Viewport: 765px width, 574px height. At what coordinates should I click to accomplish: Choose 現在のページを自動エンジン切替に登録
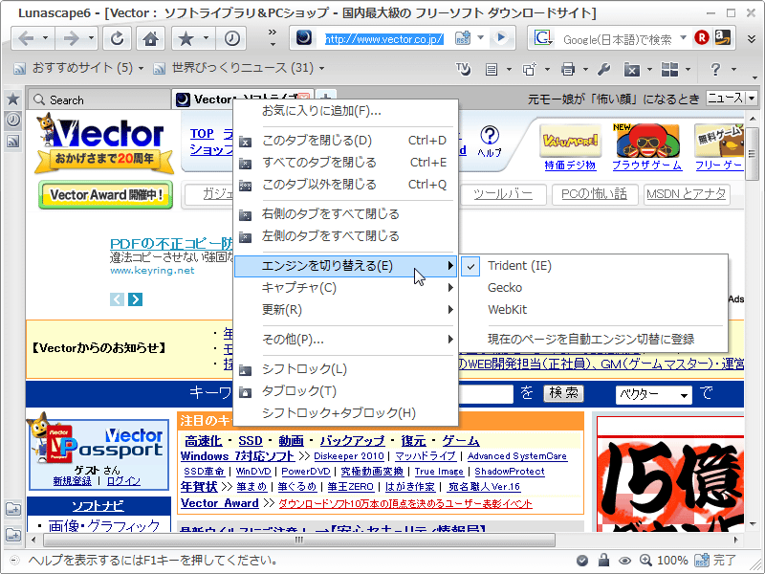(x=594, y=340)
